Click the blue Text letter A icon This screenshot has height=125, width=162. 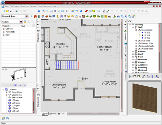[x=81, y=11]
